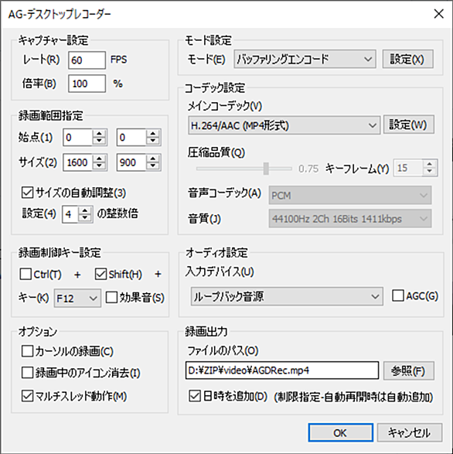Viewport: 453px width, 454px height.
Task: Decrease the サイズ(2) height 900 with the down arrow
Action: [153, 166]
